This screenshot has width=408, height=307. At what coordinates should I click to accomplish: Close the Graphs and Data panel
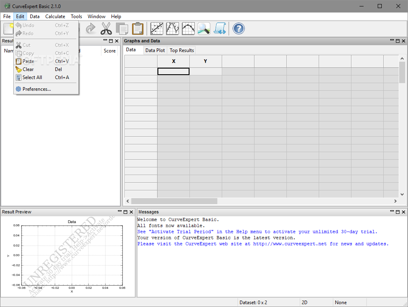tap(404, 41)
